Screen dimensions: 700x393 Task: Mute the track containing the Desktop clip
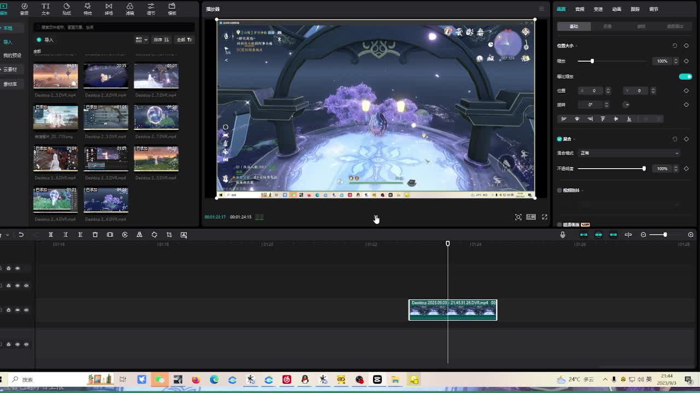pyautogui.click(x=26, y=310)
